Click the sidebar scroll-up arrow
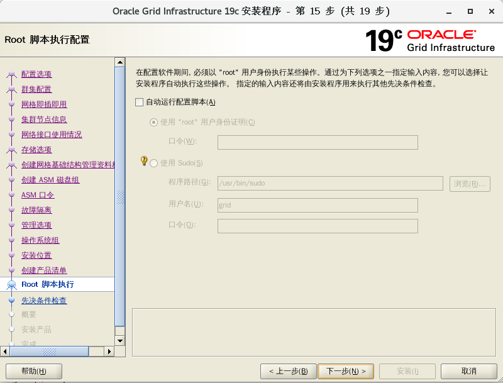Screen dimensions: 503x383 pyautogui.click(x=120, y=62)
